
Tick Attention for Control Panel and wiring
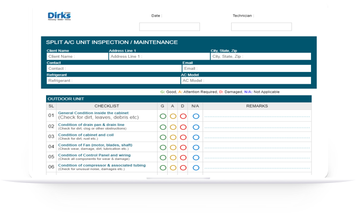[x=173, y=158]
